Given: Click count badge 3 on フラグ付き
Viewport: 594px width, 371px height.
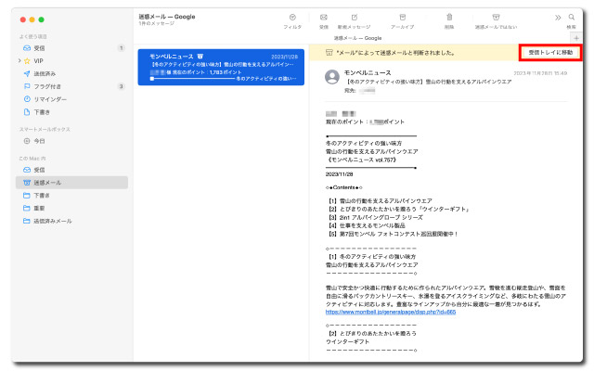Looking at the screenshot, I should pos(122,86).
